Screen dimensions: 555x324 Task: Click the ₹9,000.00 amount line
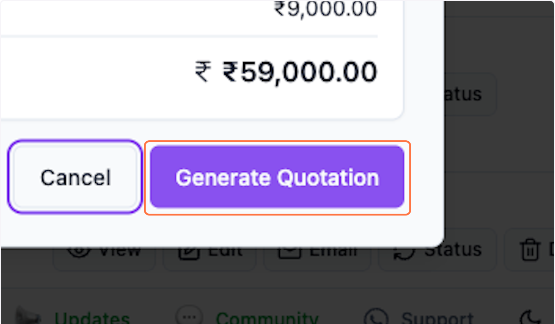pos(326,9)
